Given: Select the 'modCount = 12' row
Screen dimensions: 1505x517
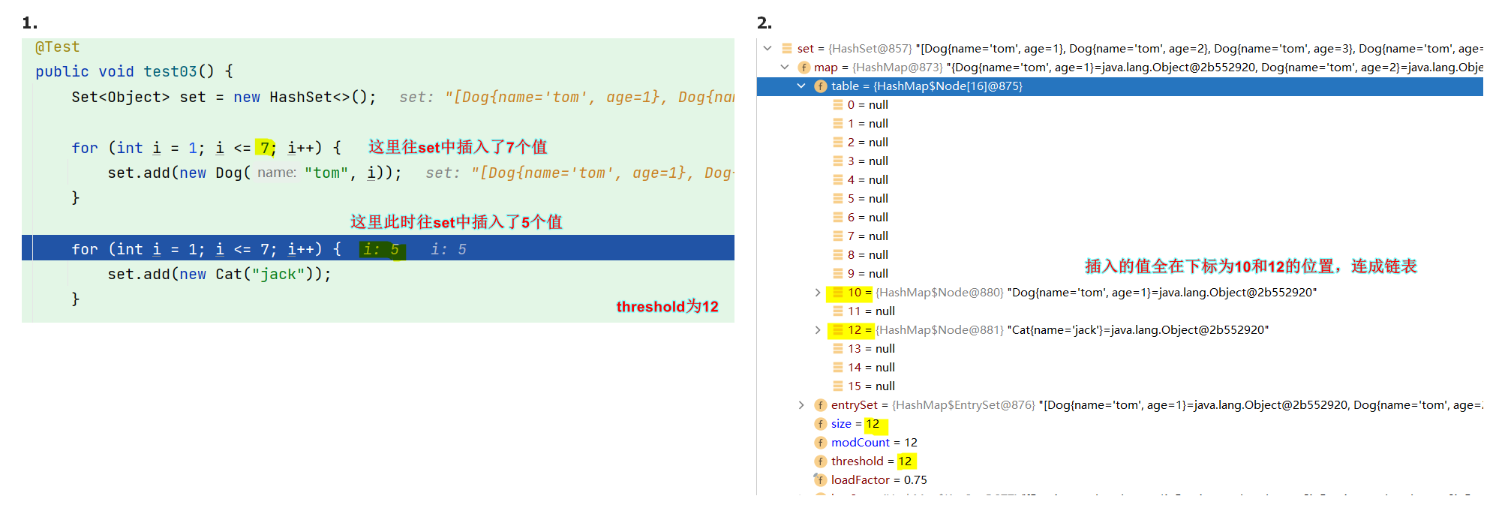Looking at the screenshot, I should pyautogui.click(x=874, y=442).
